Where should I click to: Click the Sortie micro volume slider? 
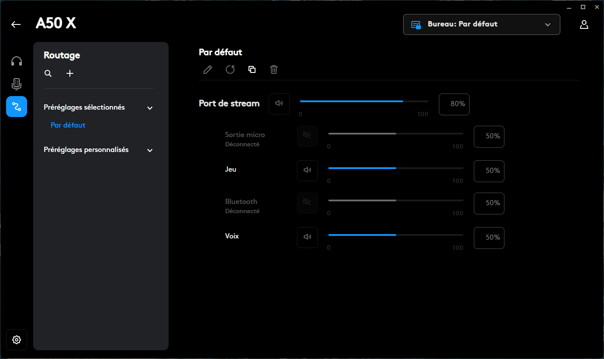tap(396, 134)
